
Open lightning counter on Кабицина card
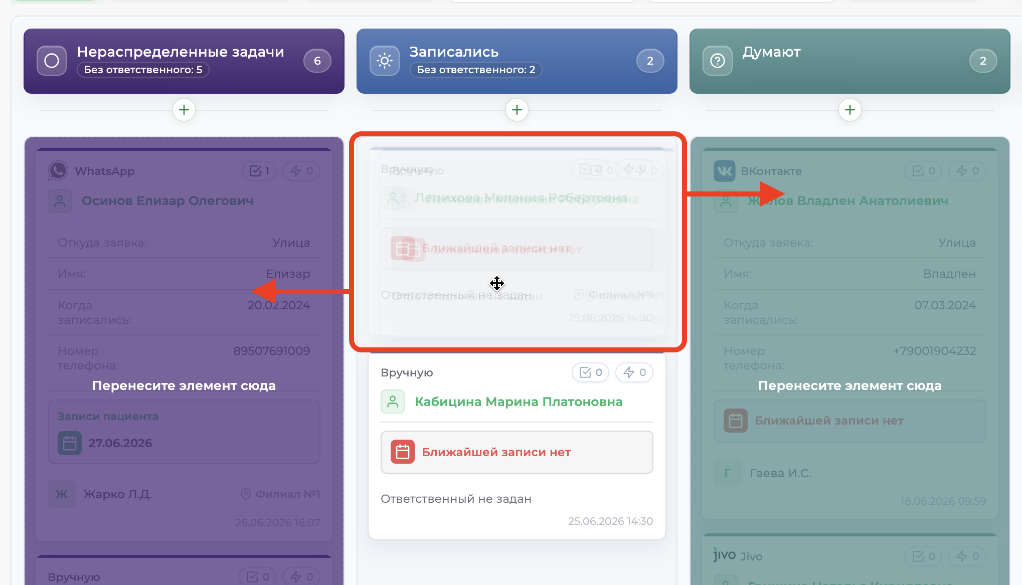coord(634,372)
